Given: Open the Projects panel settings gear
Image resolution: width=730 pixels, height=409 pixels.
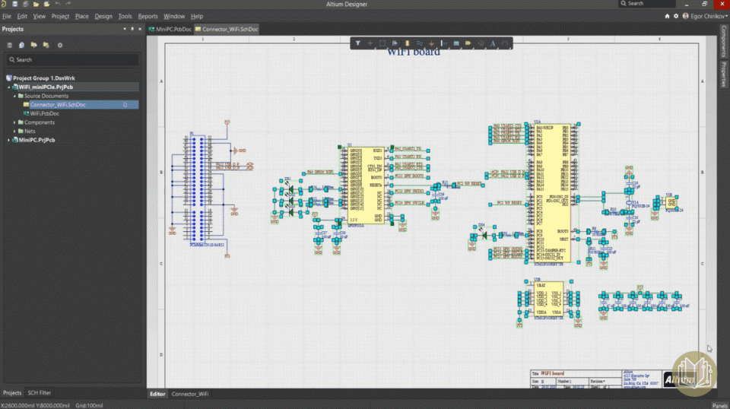Looking at the screenshot, I should point(60,45).
